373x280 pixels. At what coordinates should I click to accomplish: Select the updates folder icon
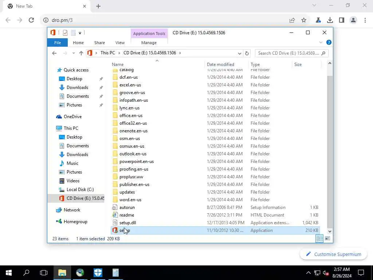(115, 192)
